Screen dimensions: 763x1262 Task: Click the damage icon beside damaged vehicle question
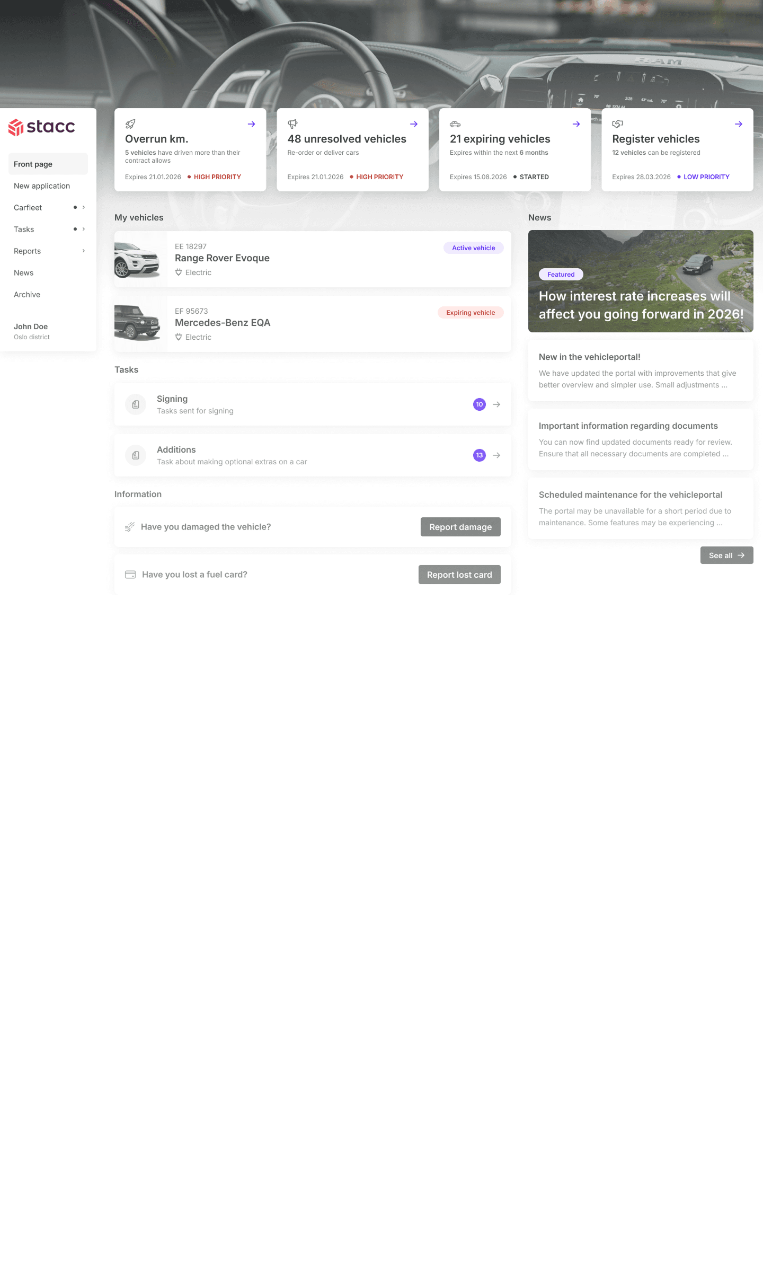pyautogui.click(x=130, y=527)
